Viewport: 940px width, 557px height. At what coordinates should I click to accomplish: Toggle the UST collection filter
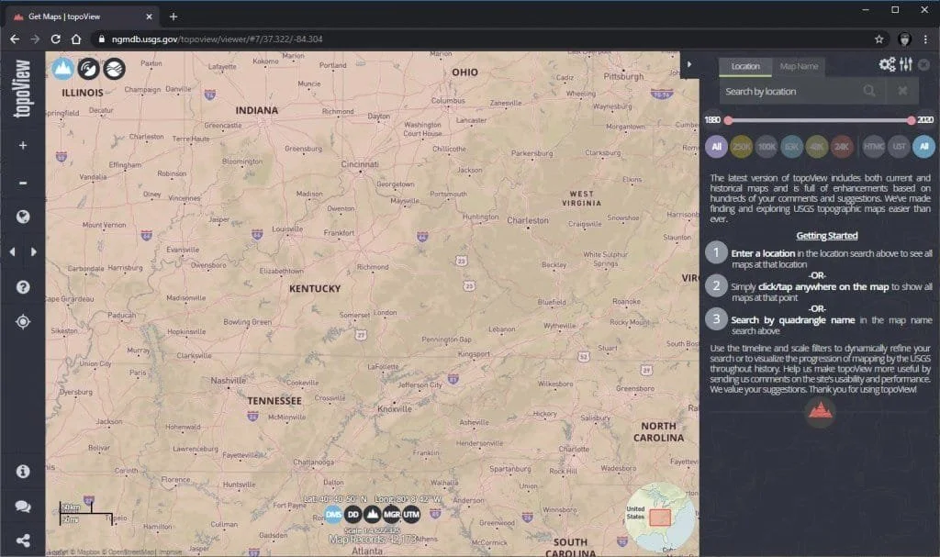(x=899, y=147)
